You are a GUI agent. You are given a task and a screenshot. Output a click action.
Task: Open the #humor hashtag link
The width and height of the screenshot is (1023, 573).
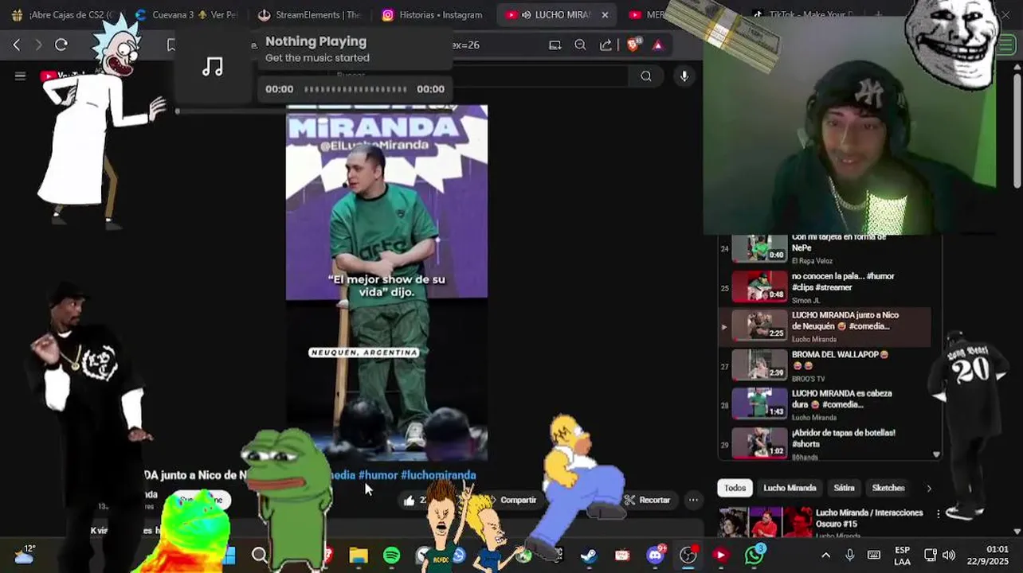(378, 475)
